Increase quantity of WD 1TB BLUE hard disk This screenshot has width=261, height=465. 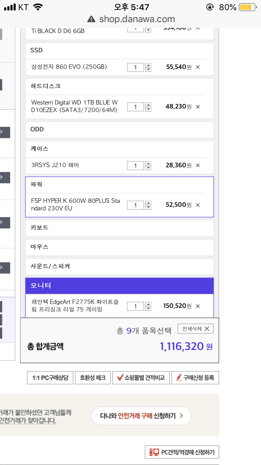click(148, 104)
